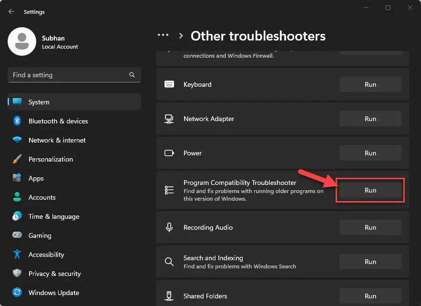Viewport: 421px width, 306px height.
Task: Click the Recording Audio microphone icon
Action: [x=169, y=227]
